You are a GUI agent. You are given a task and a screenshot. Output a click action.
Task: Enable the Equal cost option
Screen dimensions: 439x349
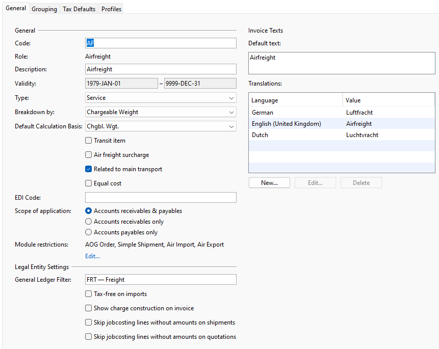[x=88, y=183]
